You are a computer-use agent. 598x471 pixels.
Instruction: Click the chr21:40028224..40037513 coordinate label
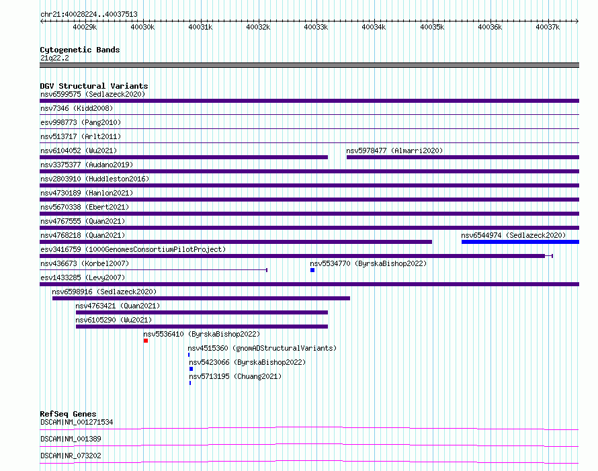[89, 14]
